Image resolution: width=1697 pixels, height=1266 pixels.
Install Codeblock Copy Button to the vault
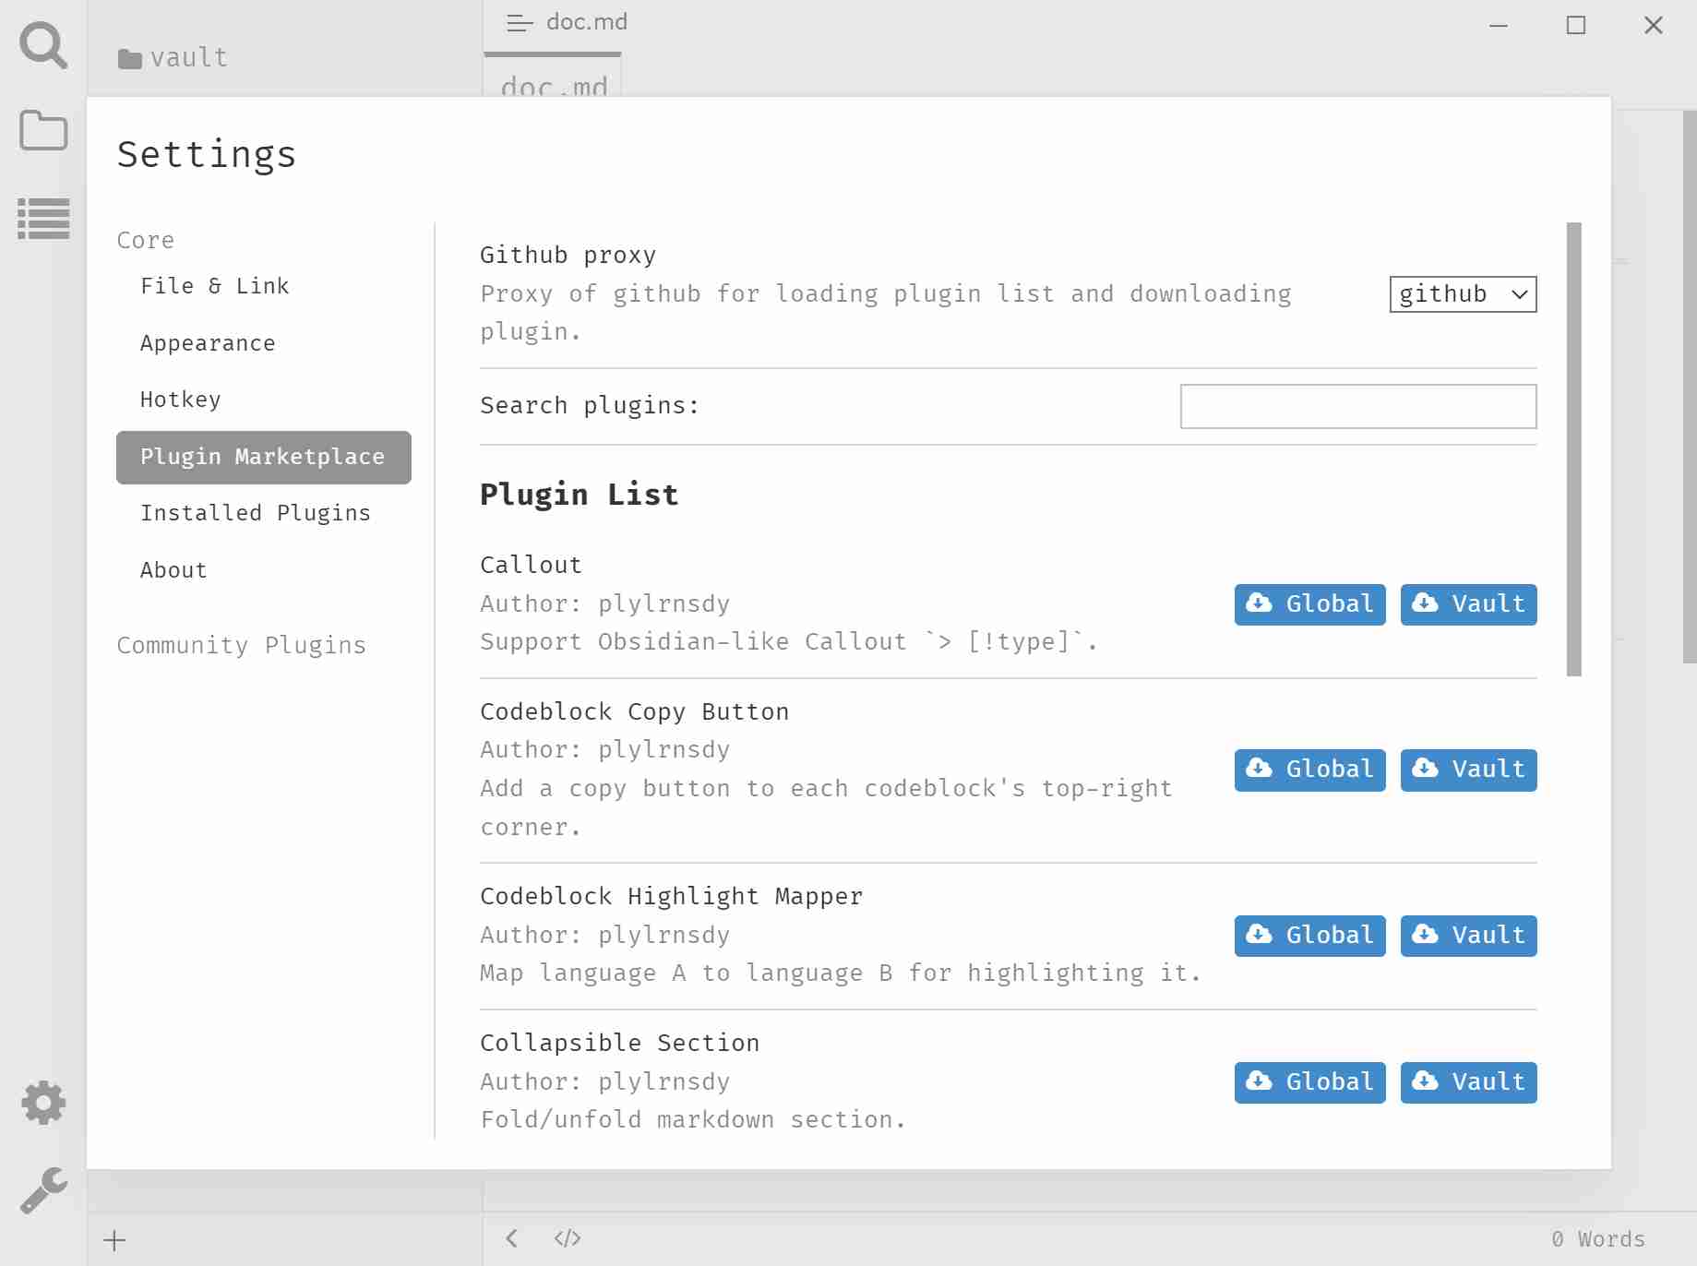point(1467,770)
